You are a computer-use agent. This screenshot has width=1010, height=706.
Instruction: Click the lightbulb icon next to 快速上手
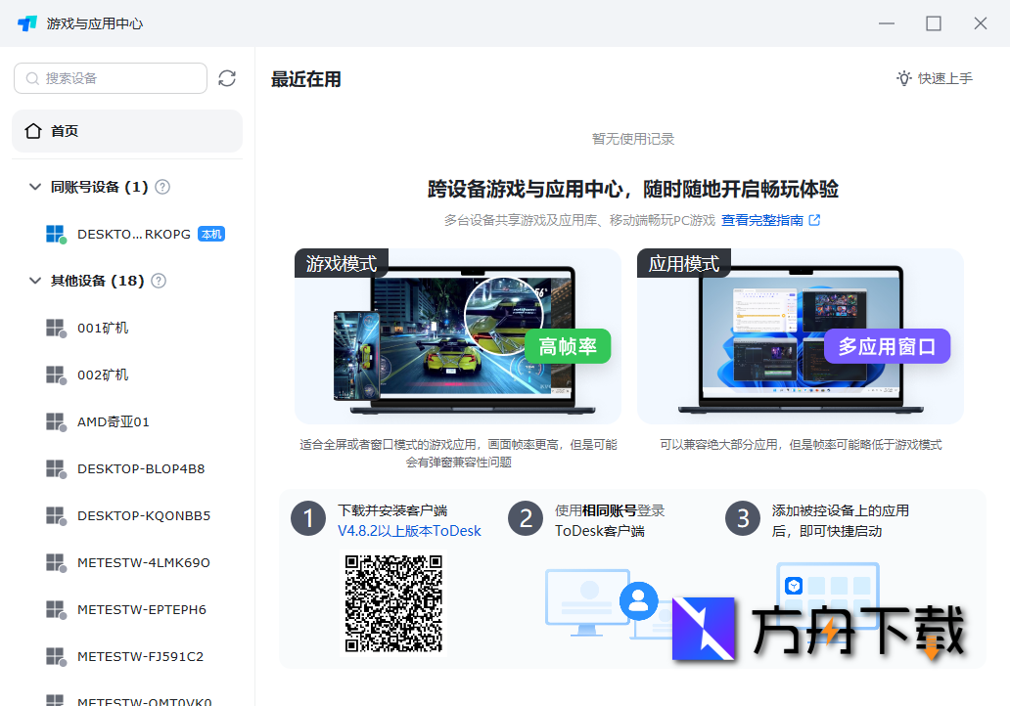902,79
